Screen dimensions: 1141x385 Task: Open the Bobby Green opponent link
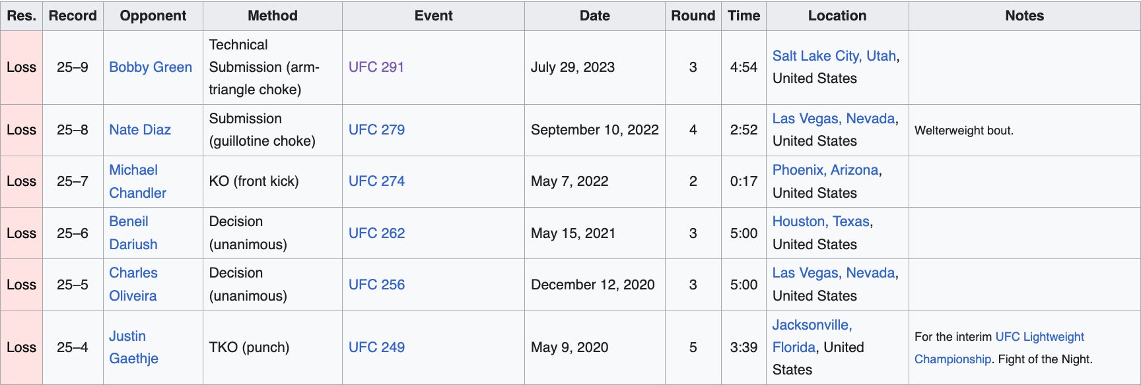[x=151, y=67]
